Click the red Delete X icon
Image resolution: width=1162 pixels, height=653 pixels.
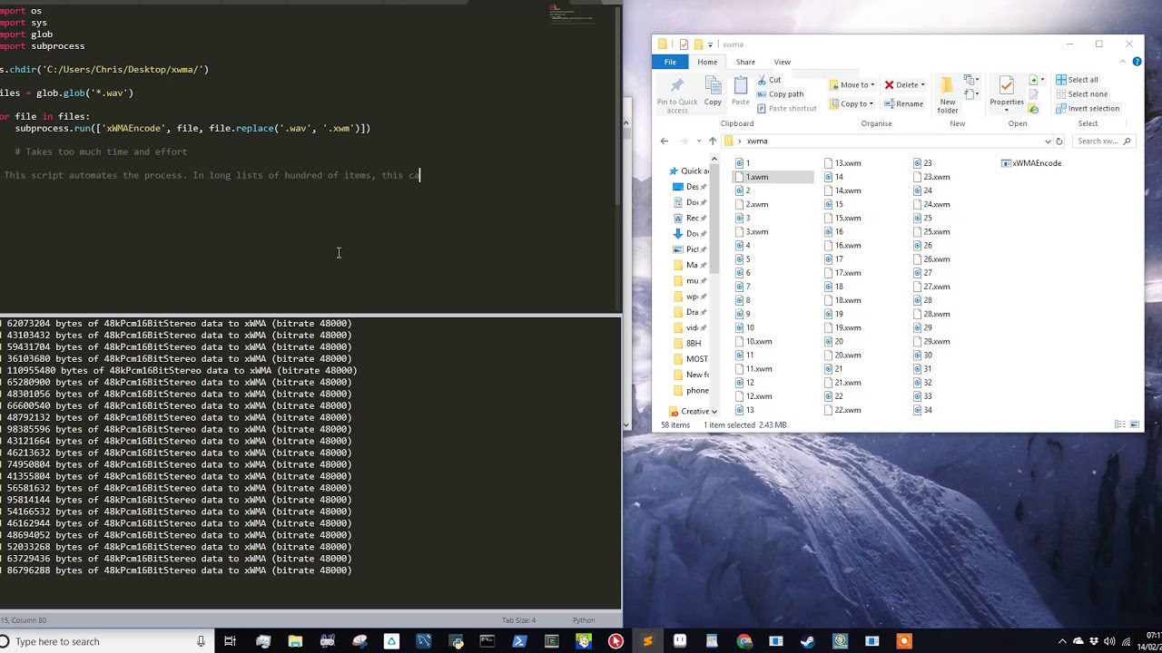(x=890, y=85)
